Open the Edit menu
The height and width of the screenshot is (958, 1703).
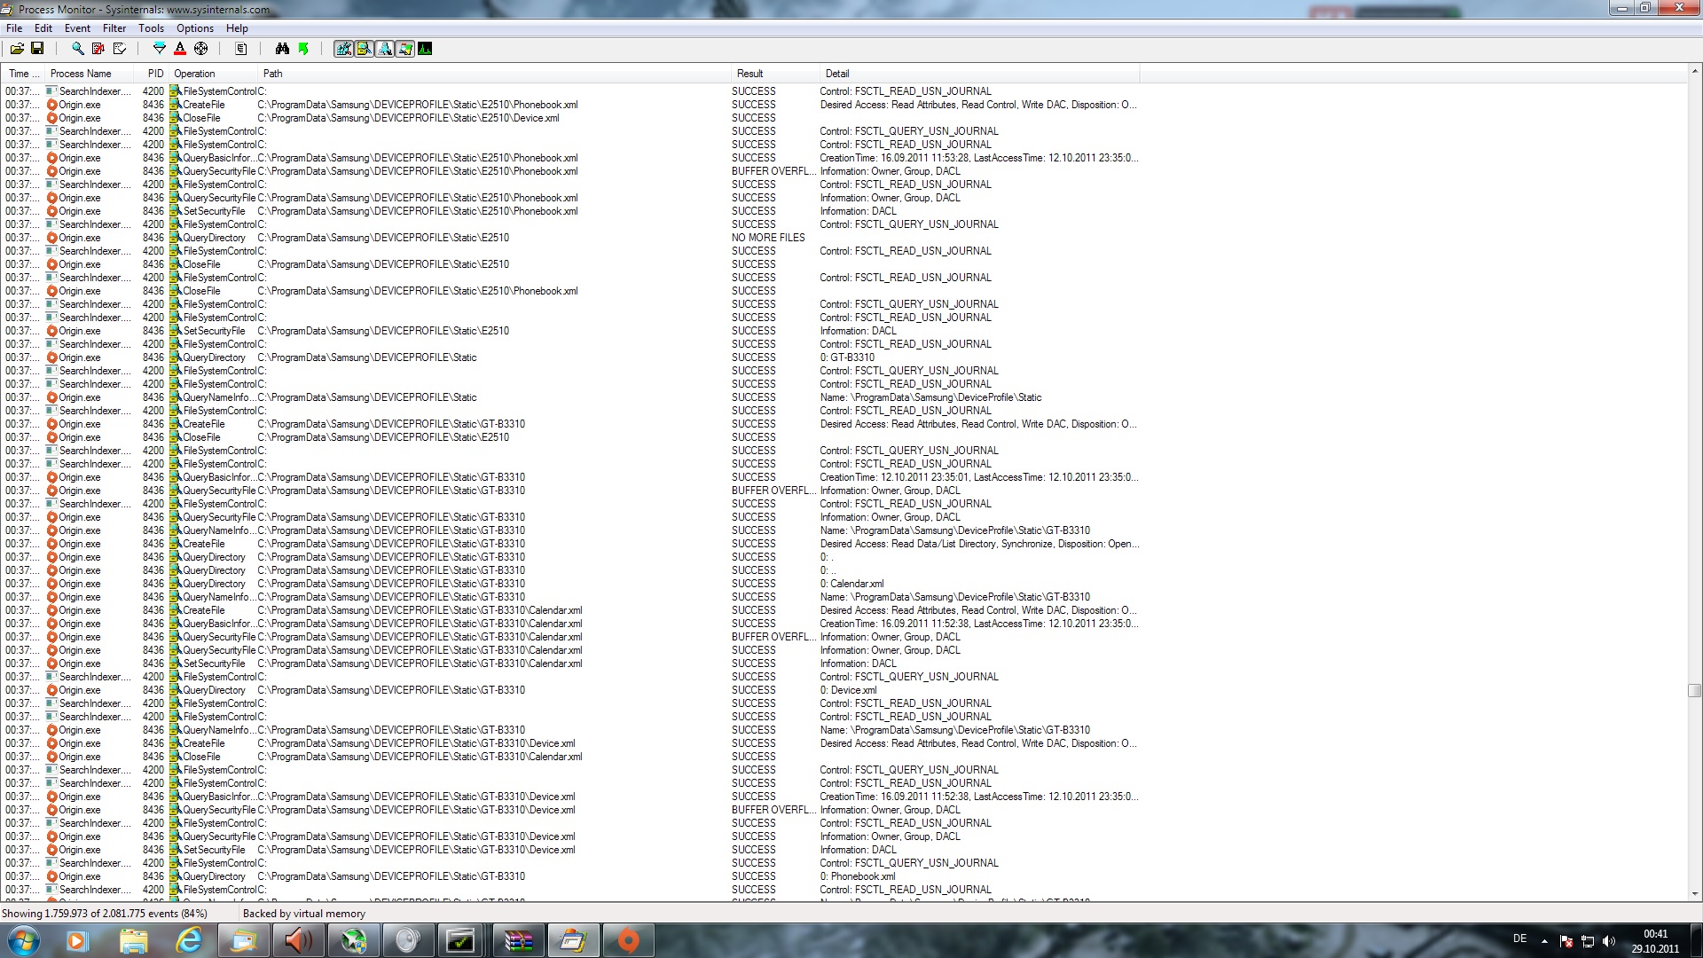point(43,28)
